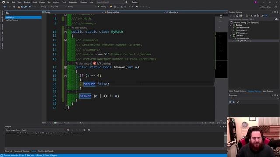Click the split-window handle above the editor scrollbar
The width and height of the screenshot is (280, 157).
coord(221,15)
